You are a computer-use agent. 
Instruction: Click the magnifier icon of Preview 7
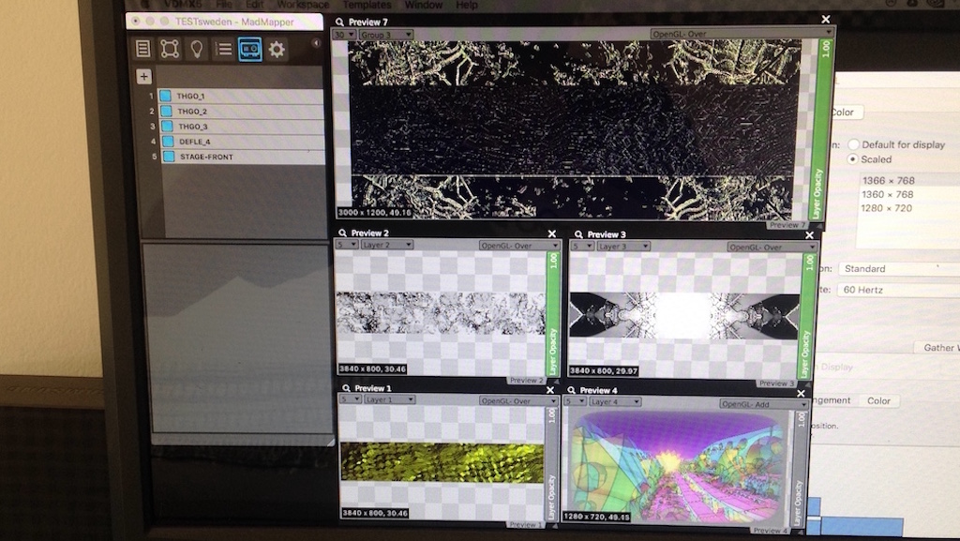point(339,22)
